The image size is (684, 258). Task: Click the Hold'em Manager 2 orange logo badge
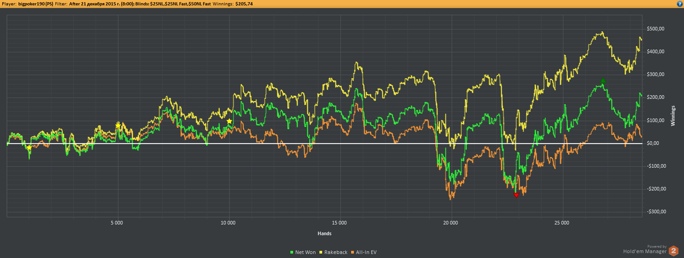point(673,251)
